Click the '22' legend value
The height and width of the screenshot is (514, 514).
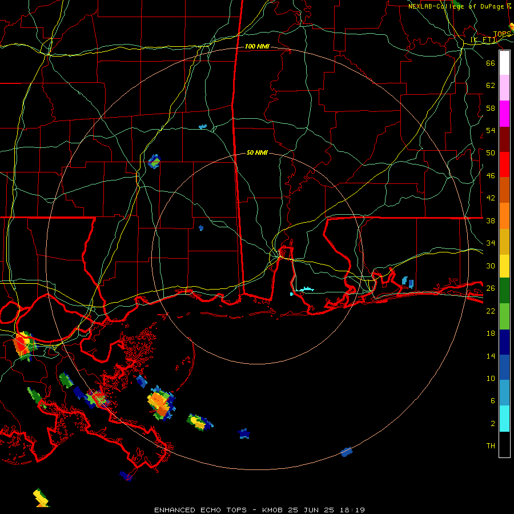[x=491, y=311]
